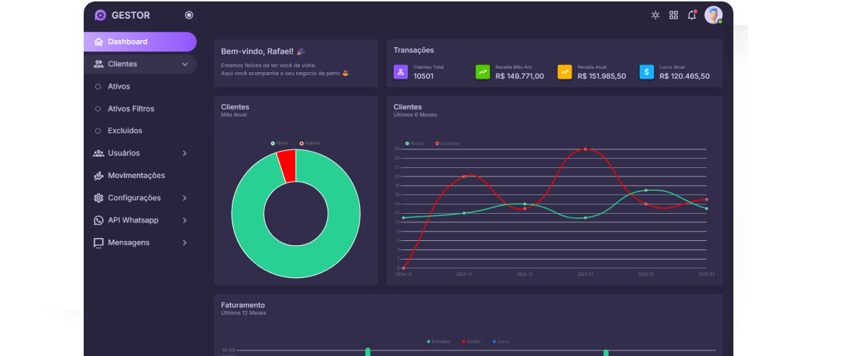Go to the Dashboard menu item

[x=140, y=42]
